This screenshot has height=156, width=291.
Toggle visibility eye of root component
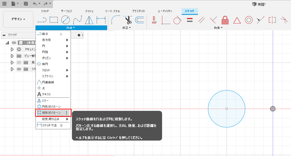click(x=14, y=43)
